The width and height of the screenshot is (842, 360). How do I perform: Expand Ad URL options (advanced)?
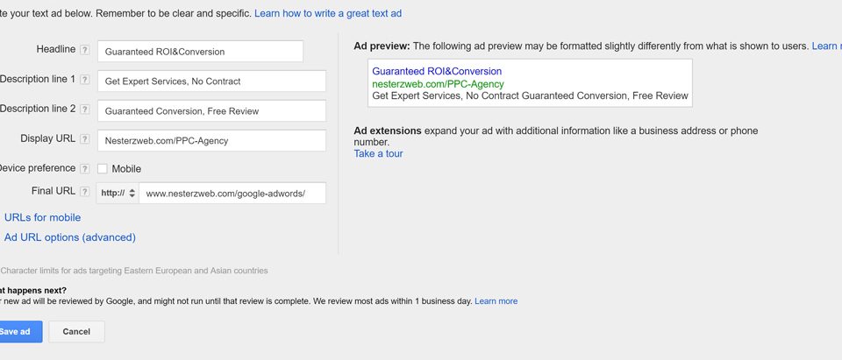pos(70,237)
